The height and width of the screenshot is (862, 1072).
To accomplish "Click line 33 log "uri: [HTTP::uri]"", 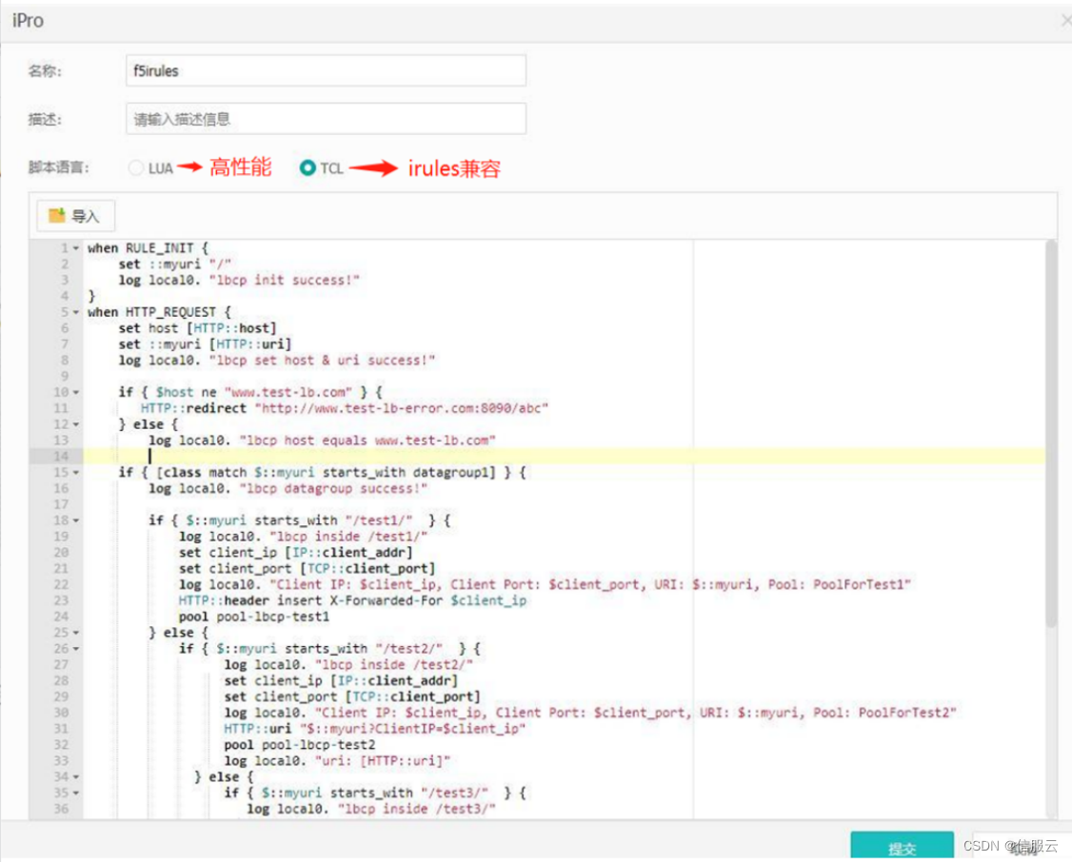I will click(337, 761).
